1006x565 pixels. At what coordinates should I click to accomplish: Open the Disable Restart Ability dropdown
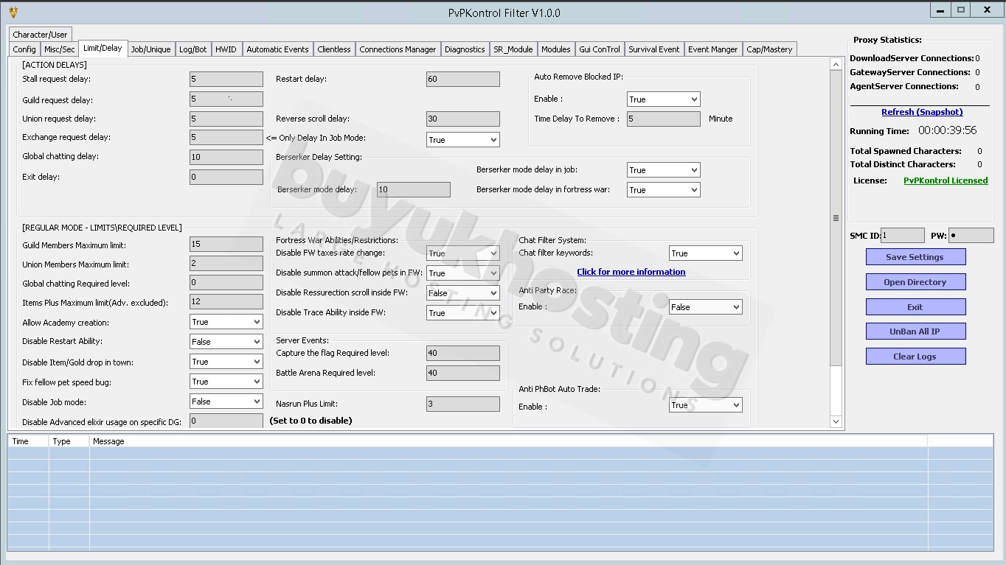click(x=226, y=342)
